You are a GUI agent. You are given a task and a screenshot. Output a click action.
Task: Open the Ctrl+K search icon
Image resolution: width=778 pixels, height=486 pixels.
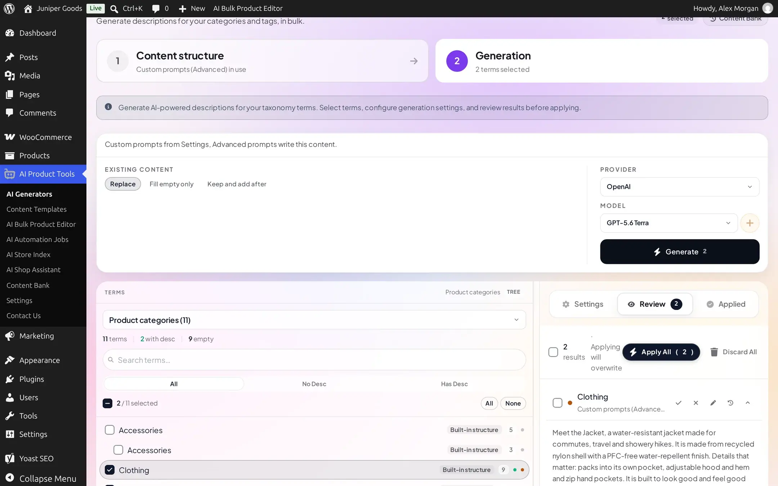point(114,9)
